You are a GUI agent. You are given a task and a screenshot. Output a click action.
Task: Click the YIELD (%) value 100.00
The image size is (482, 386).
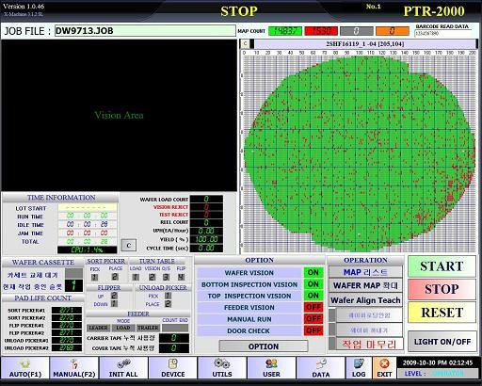point(206,239)
